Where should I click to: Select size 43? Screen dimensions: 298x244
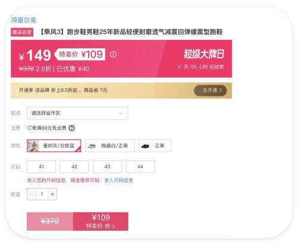107,166
